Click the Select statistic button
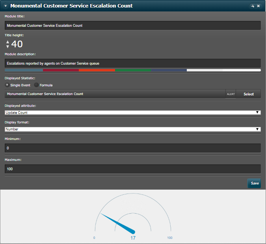 coord(248,94)
